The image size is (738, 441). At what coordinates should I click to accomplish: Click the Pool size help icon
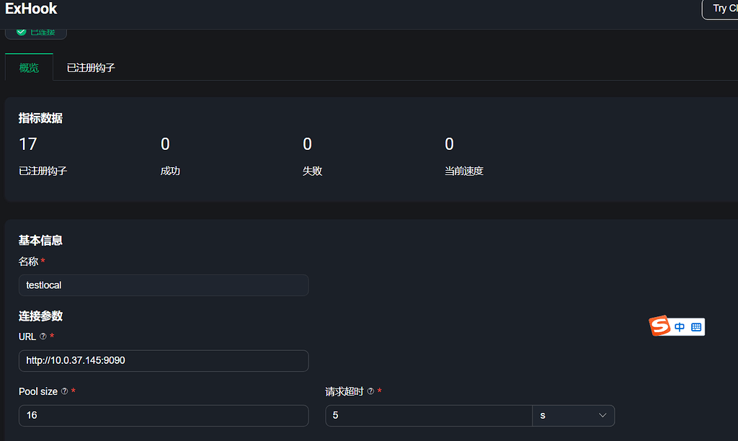pyautogui.click(x=65, y=391)
